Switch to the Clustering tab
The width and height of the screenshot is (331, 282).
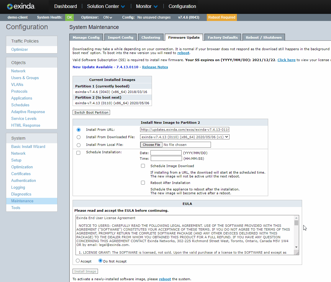[x=151, y=38]
